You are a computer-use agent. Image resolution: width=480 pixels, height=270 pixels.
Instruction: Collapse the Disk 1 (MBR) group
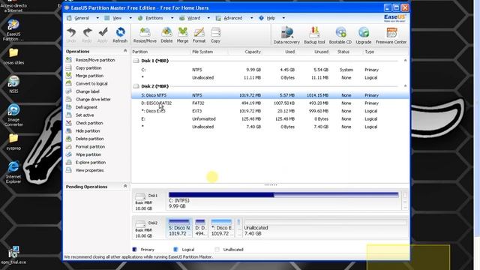[405, 61]
